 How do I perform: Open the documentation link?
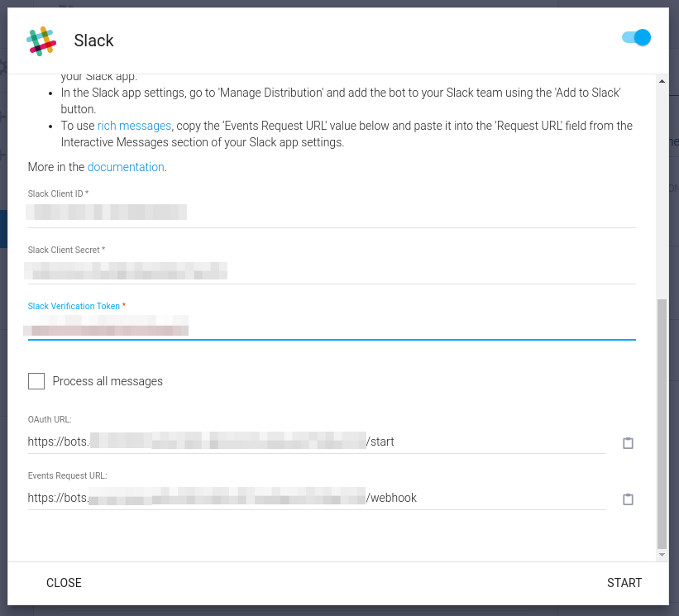point(126,167)
